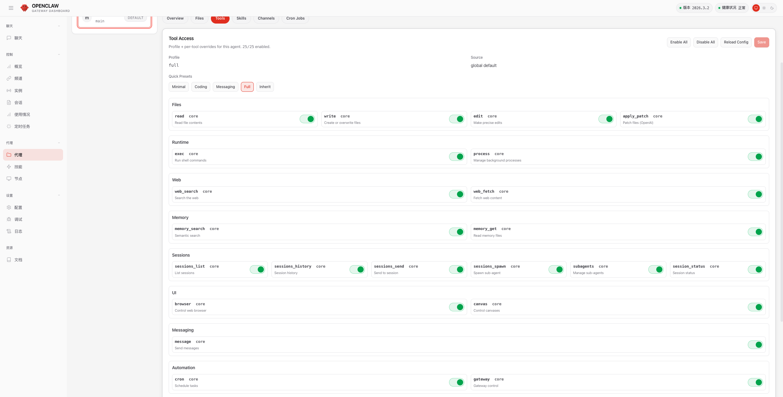
Task: Open 调试 debug bug icon in sidebar
Action: (x=18, y=219)
